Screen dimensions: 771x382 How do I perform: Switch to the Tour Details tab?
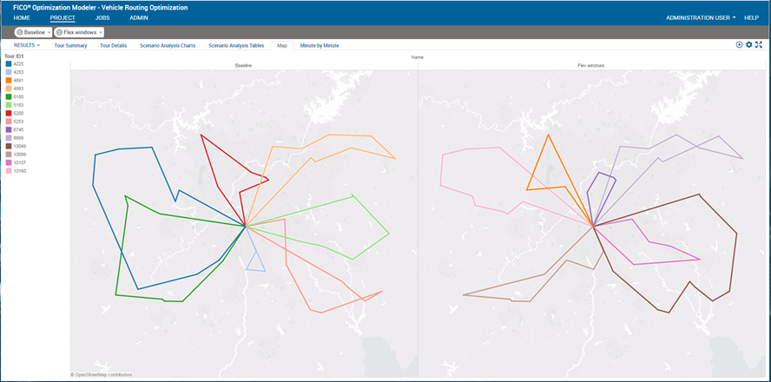[113, 46]
